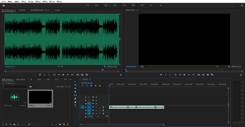245x127 pixels.
Task: Open timeline wrench display settings
Action: pyautogui.click(x=100, y=86)
